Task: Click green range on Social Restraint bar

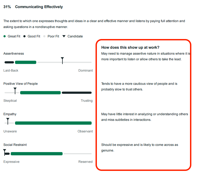Action: (x=37, y=154)
